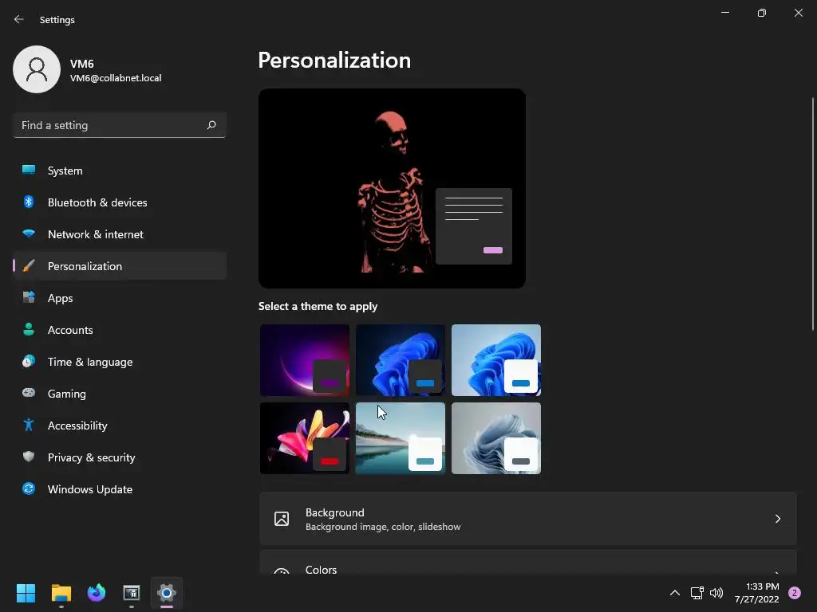Click the Accessibility figure icon
Viewport: 817px width, 612px height.
coord(29,426)
